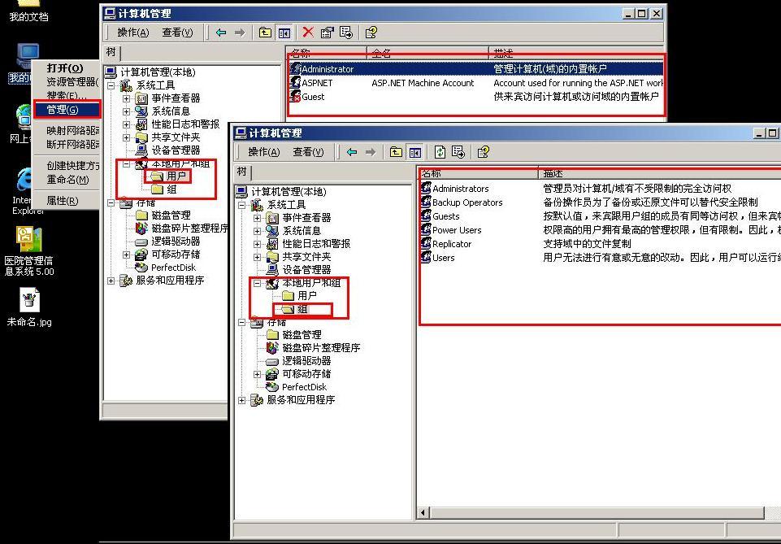This screenshot has height=544, width=781.
Task: Select PerfectDisk in the front window tree
Action: [297, 387]
